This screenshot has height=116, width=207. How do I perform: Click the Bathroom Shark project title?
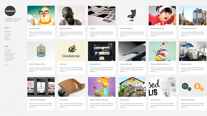coord(186,64)
